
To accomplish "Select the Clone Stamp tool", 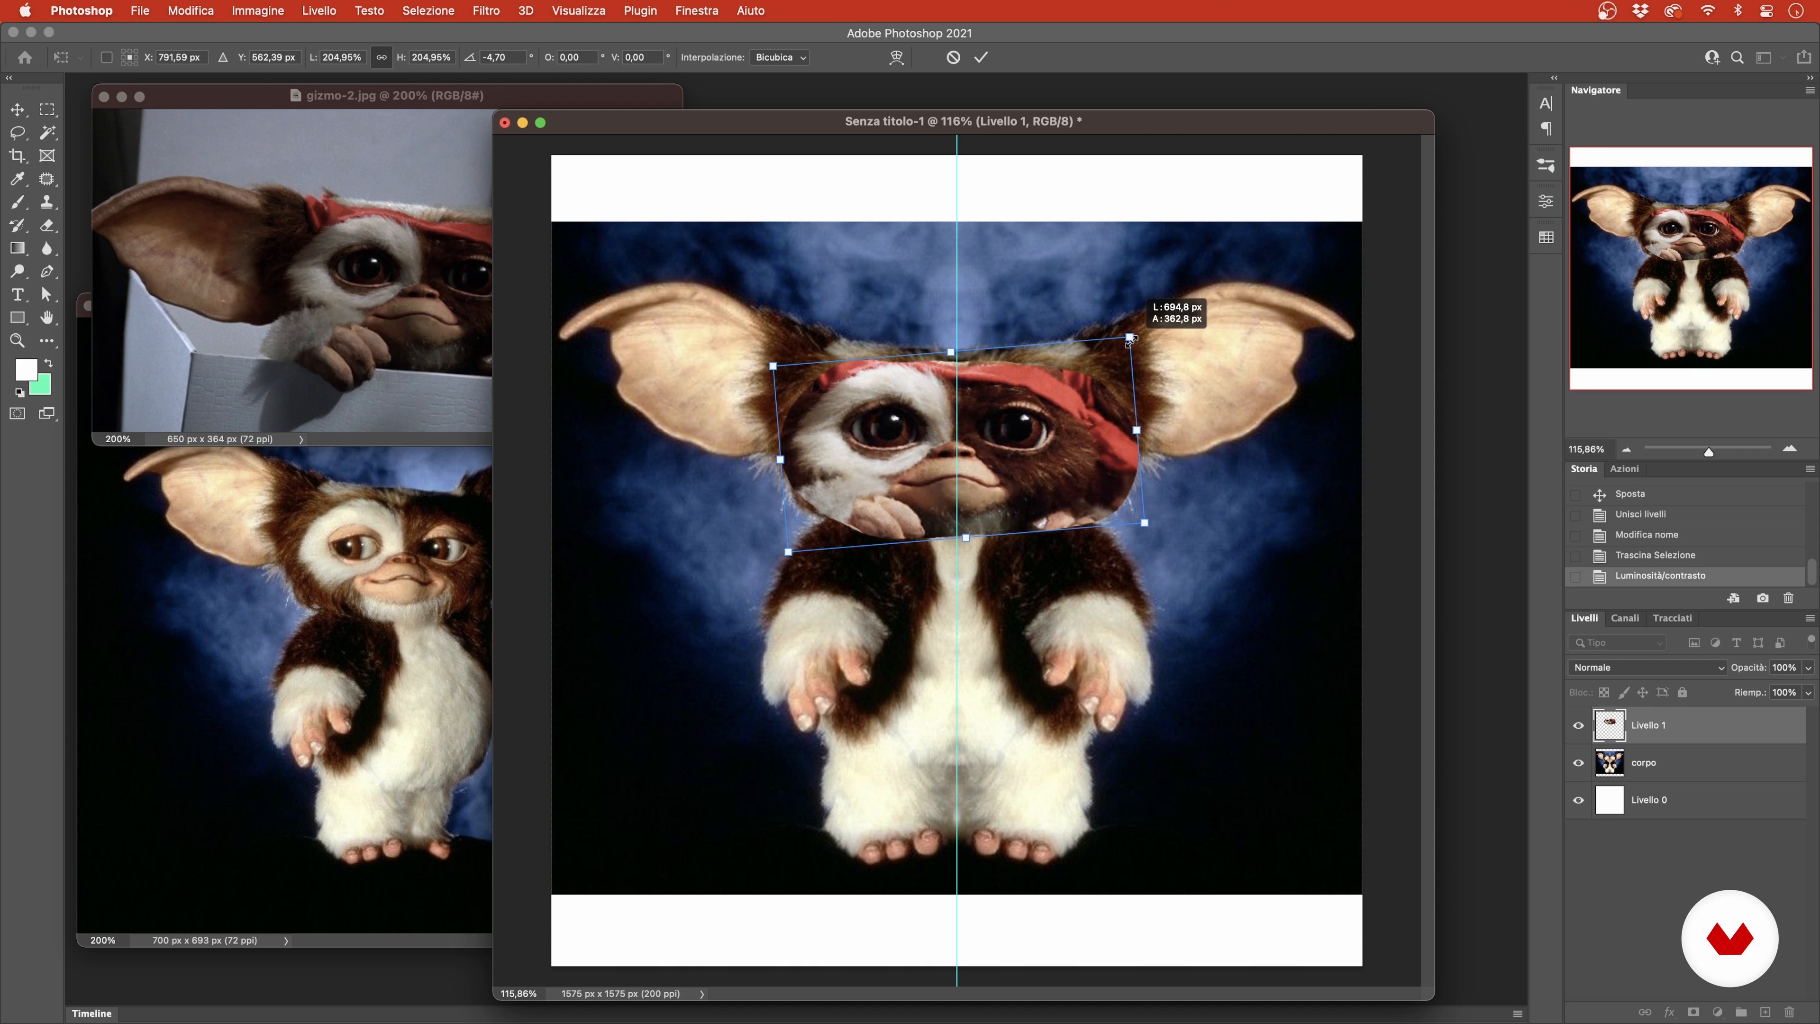I will (x=46, y=202).
